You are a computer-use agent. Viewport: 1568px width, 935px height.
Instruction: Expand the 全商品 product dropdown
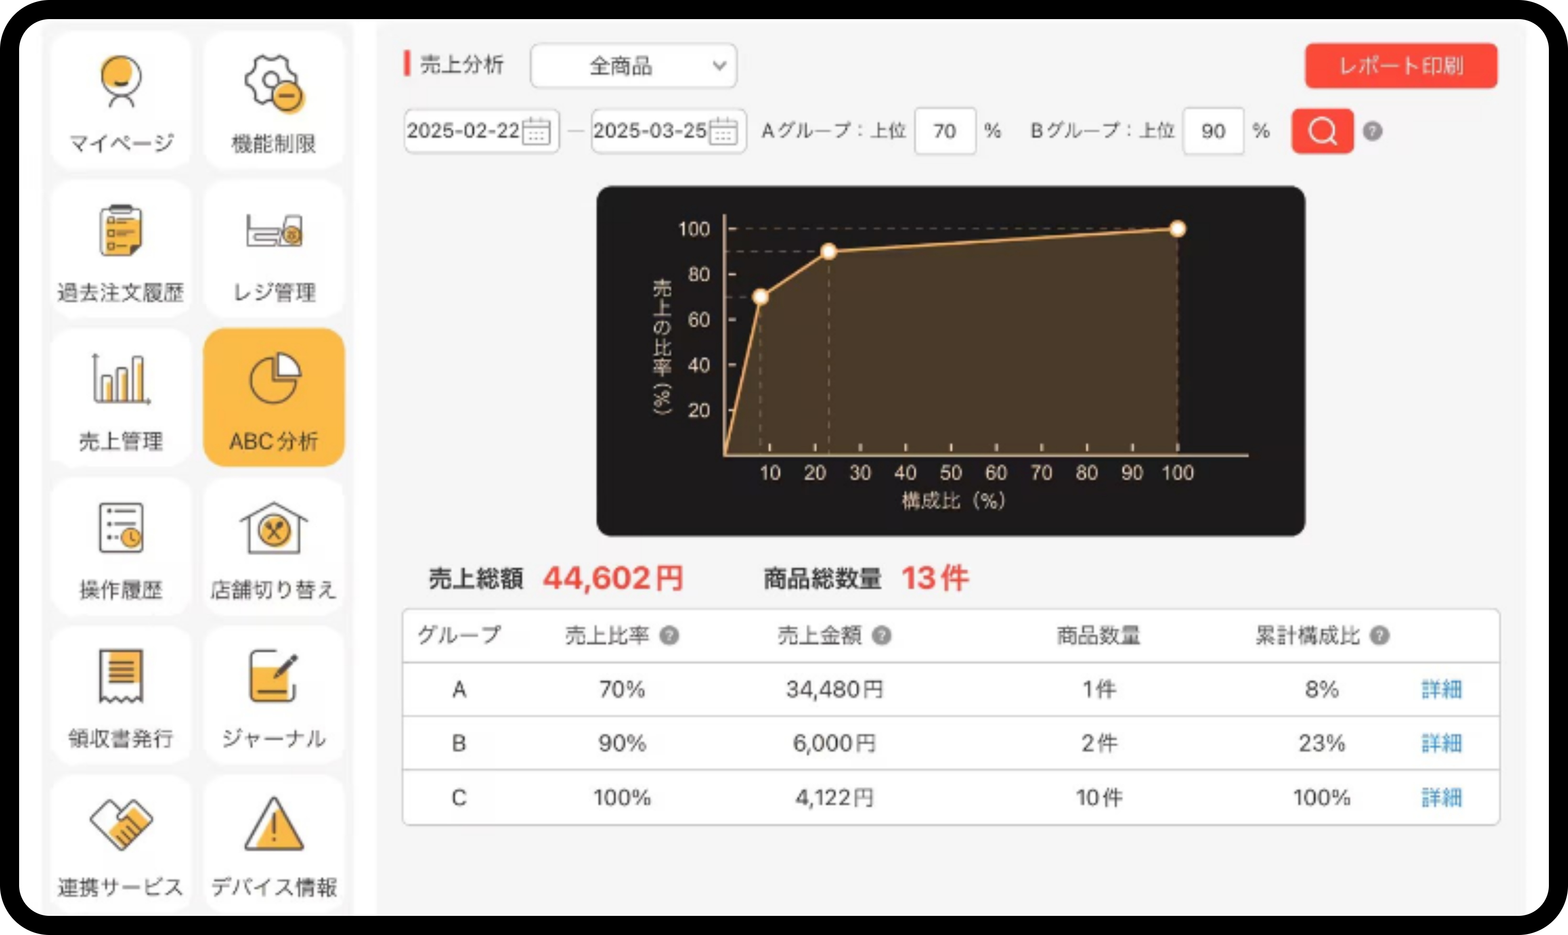point(633,65)
